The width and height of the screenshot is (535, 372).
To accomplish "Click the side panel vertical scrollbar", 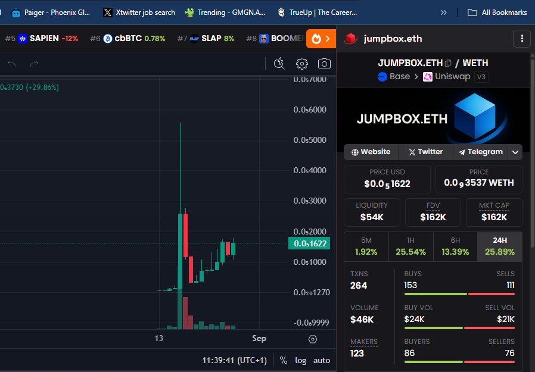I will click(x=532, y=154).
